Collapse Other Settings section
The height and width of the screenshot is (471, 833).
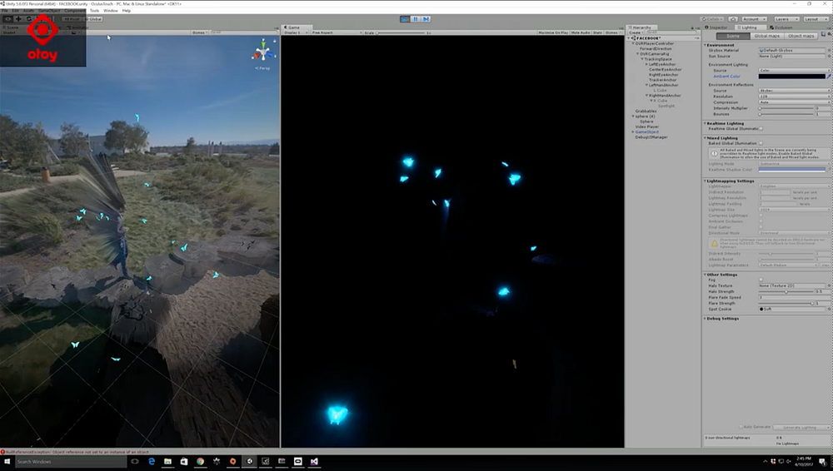705,275
